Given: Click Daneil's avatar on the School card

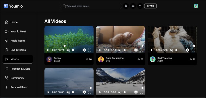Looking at the screenshot, I should tap(49, 59).
